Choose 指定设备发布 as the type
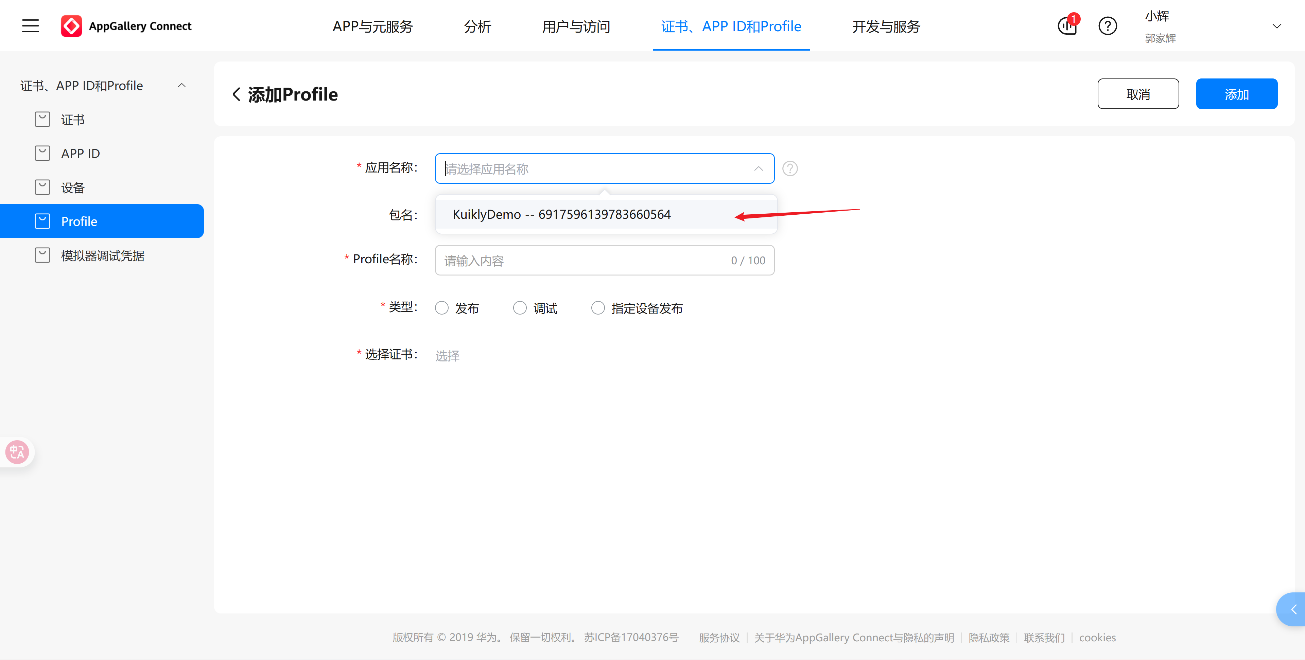 598,307
